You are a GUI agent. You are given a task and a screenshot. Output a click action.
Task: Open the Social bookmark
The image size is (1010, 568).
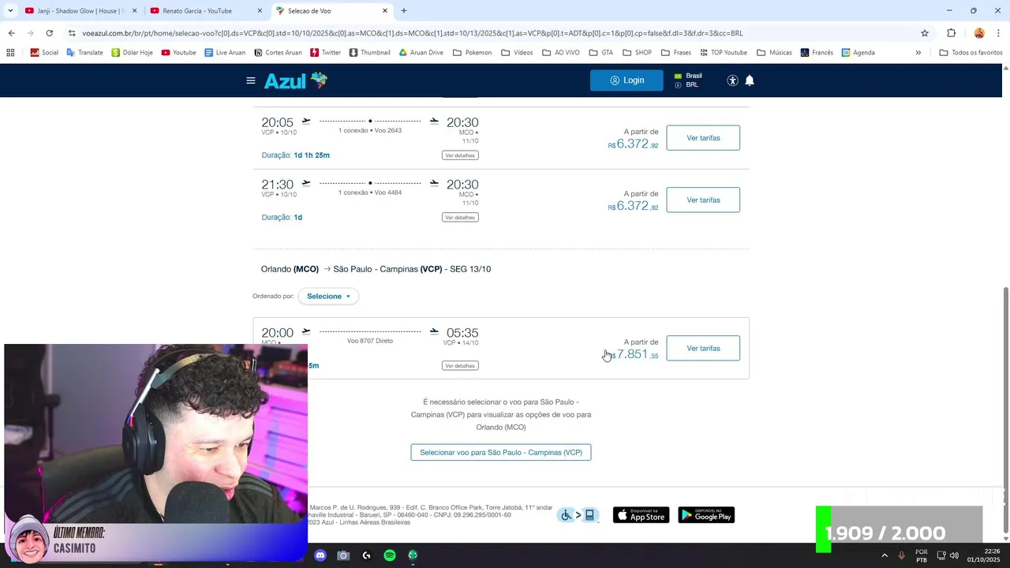[44, 53]
